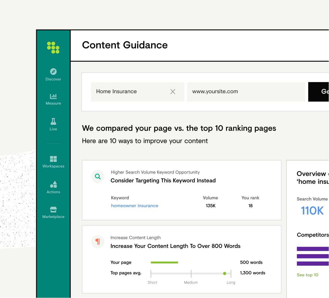Click the 110K search volume number
The image size is (329, 298).
coord(312,211)
